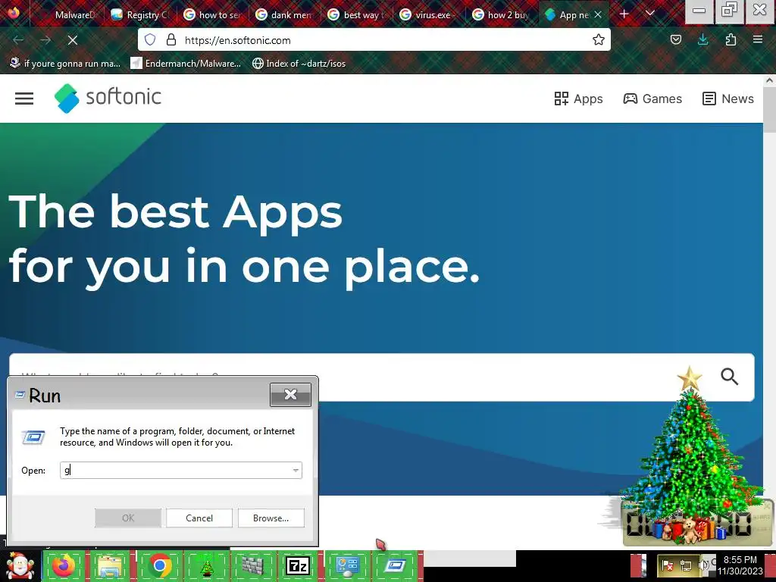This screenshot has width=776, height=582.
Task: Open the News section on Softonic
Action: pos(728,99)
